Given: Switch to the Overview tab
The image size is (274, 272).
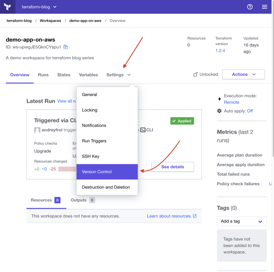Looking at the screenshot, I should pos(20,75).
